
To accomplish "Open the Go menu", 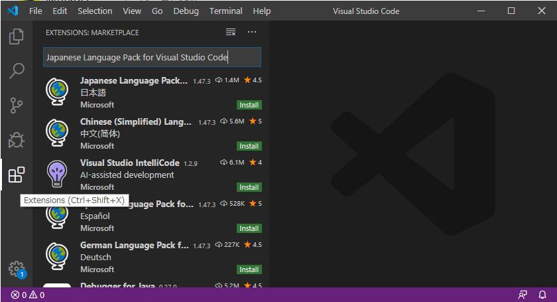I will 157,11.
